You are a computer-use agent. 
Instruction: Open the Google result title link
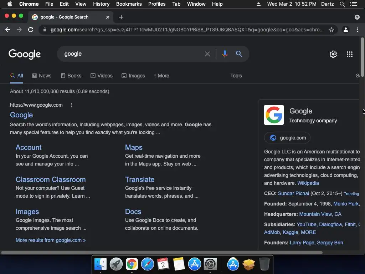point(21,115)
